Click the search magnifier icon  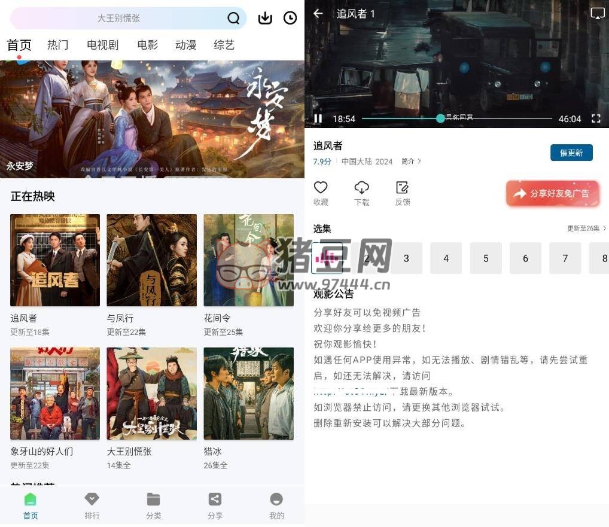tap(233, 19)
